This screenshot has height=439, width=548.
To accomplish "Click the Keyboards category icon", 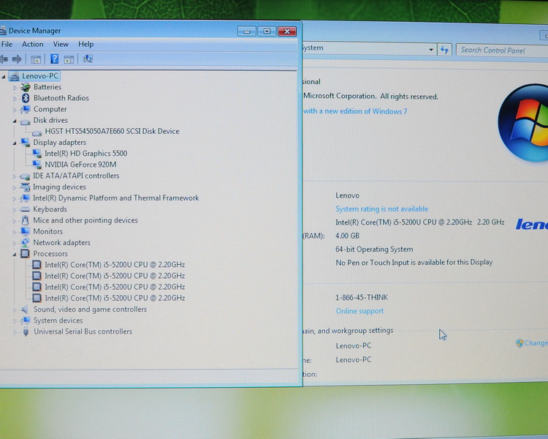I will [x=25, y=209].
